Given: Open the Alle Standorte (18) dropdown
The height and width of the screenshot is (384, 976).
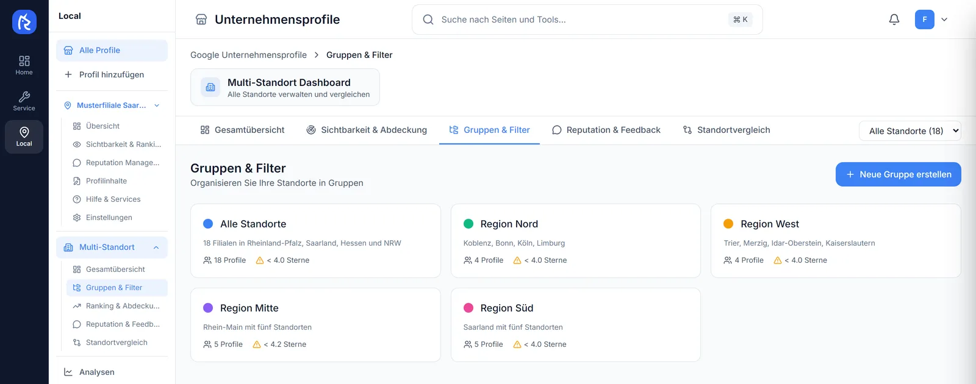Looking at the screenshot, I should click(910, 131).
